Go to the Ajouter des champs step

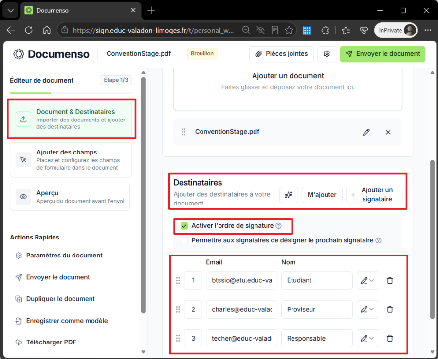pyautogui.click(x=71, y=160)
